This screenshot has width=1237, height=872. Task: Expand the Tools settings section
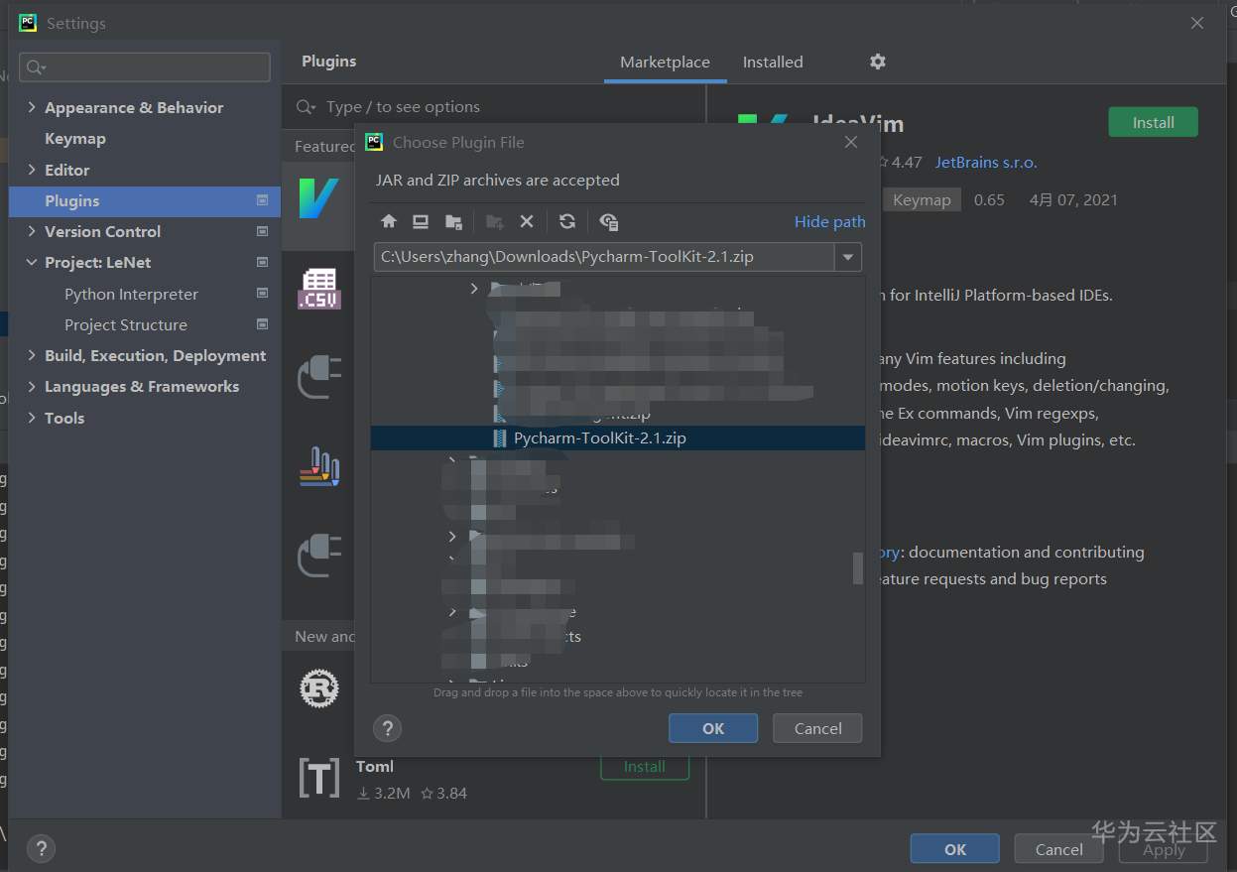(x=32, y=418)
